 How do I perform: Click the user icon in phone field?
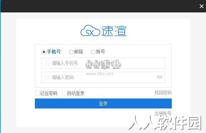[47, 63]
